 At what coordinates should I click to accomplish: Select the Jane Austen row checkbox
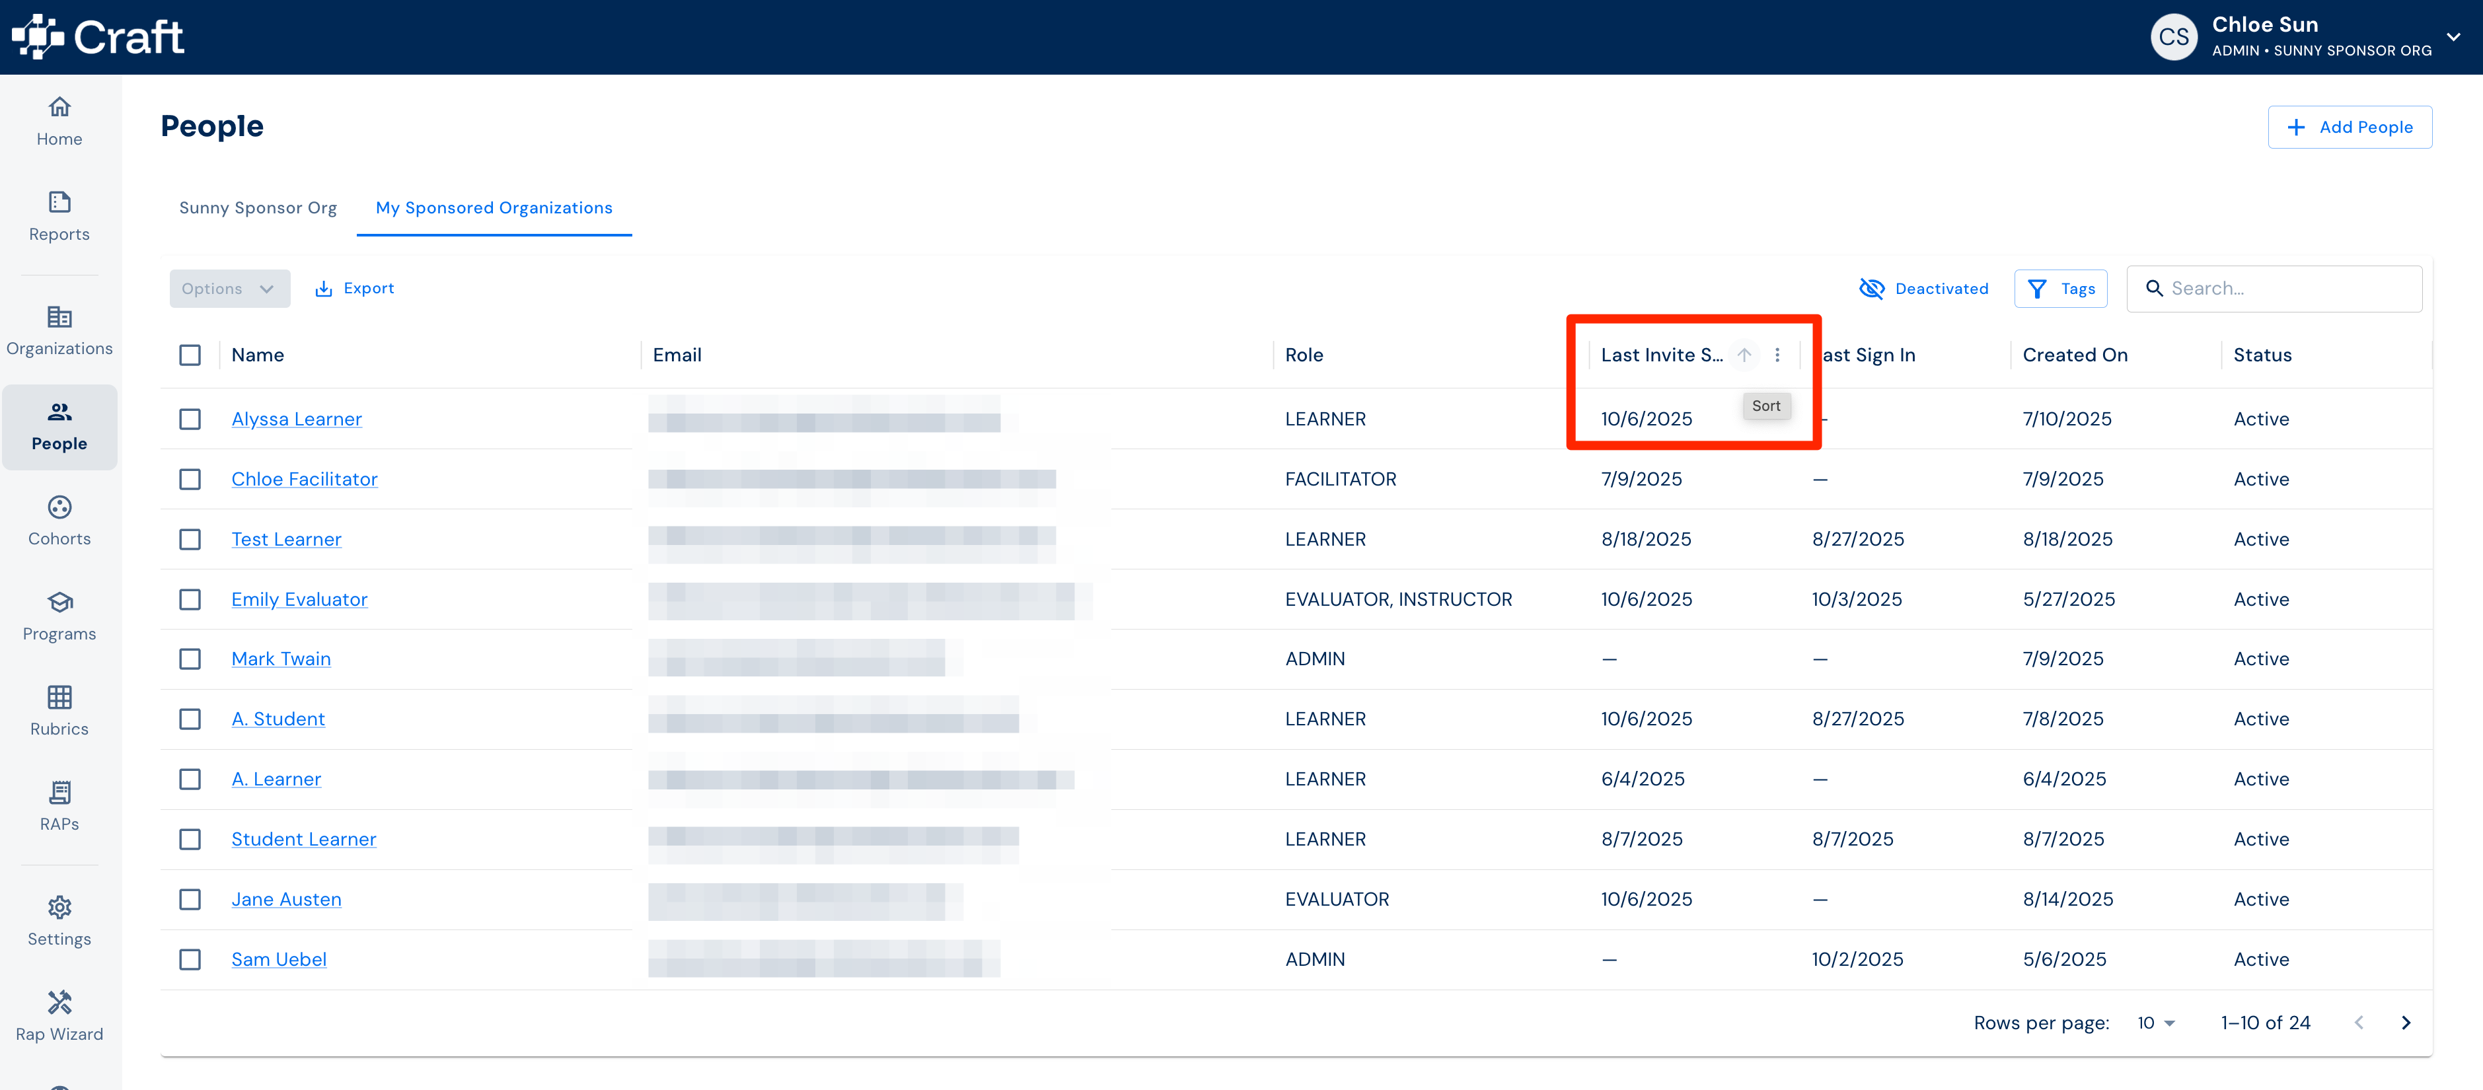coord(190,899)
